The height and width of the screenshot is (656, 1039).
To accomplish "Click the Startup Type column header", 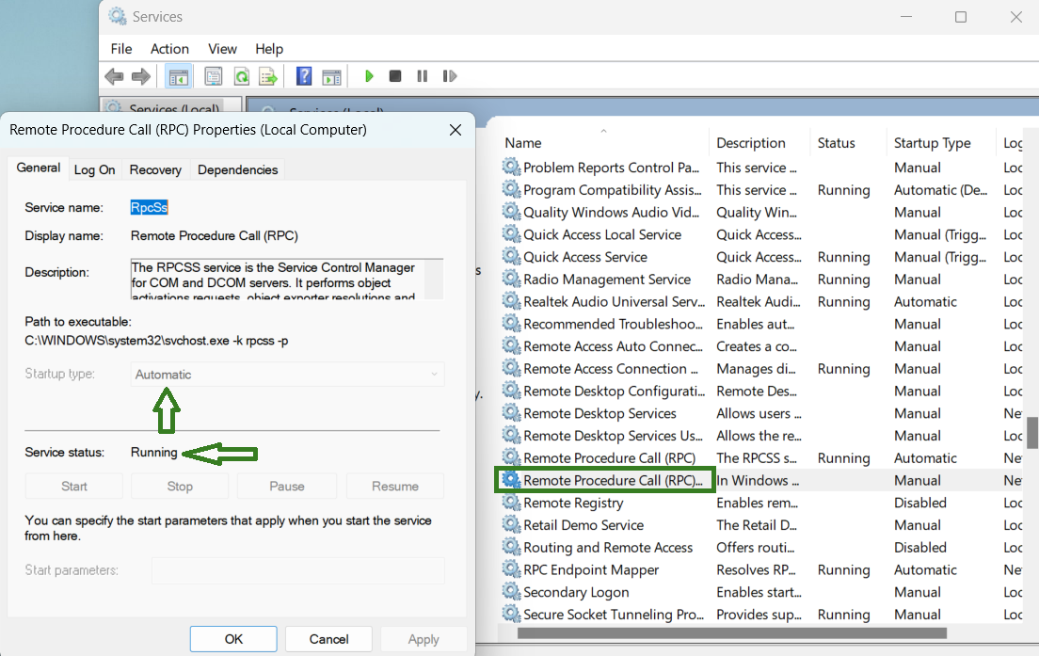I will click(932, 143).
